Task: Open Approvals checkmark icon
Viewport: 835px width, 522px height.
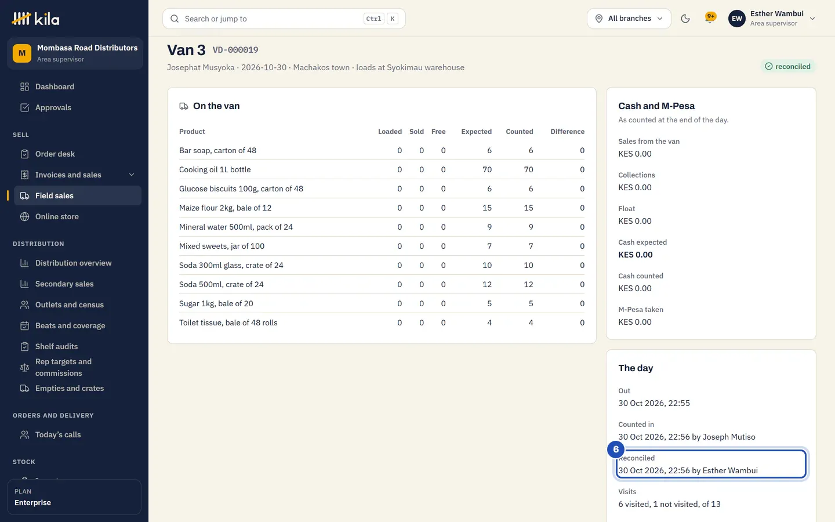Action: (x=24, y=108)
